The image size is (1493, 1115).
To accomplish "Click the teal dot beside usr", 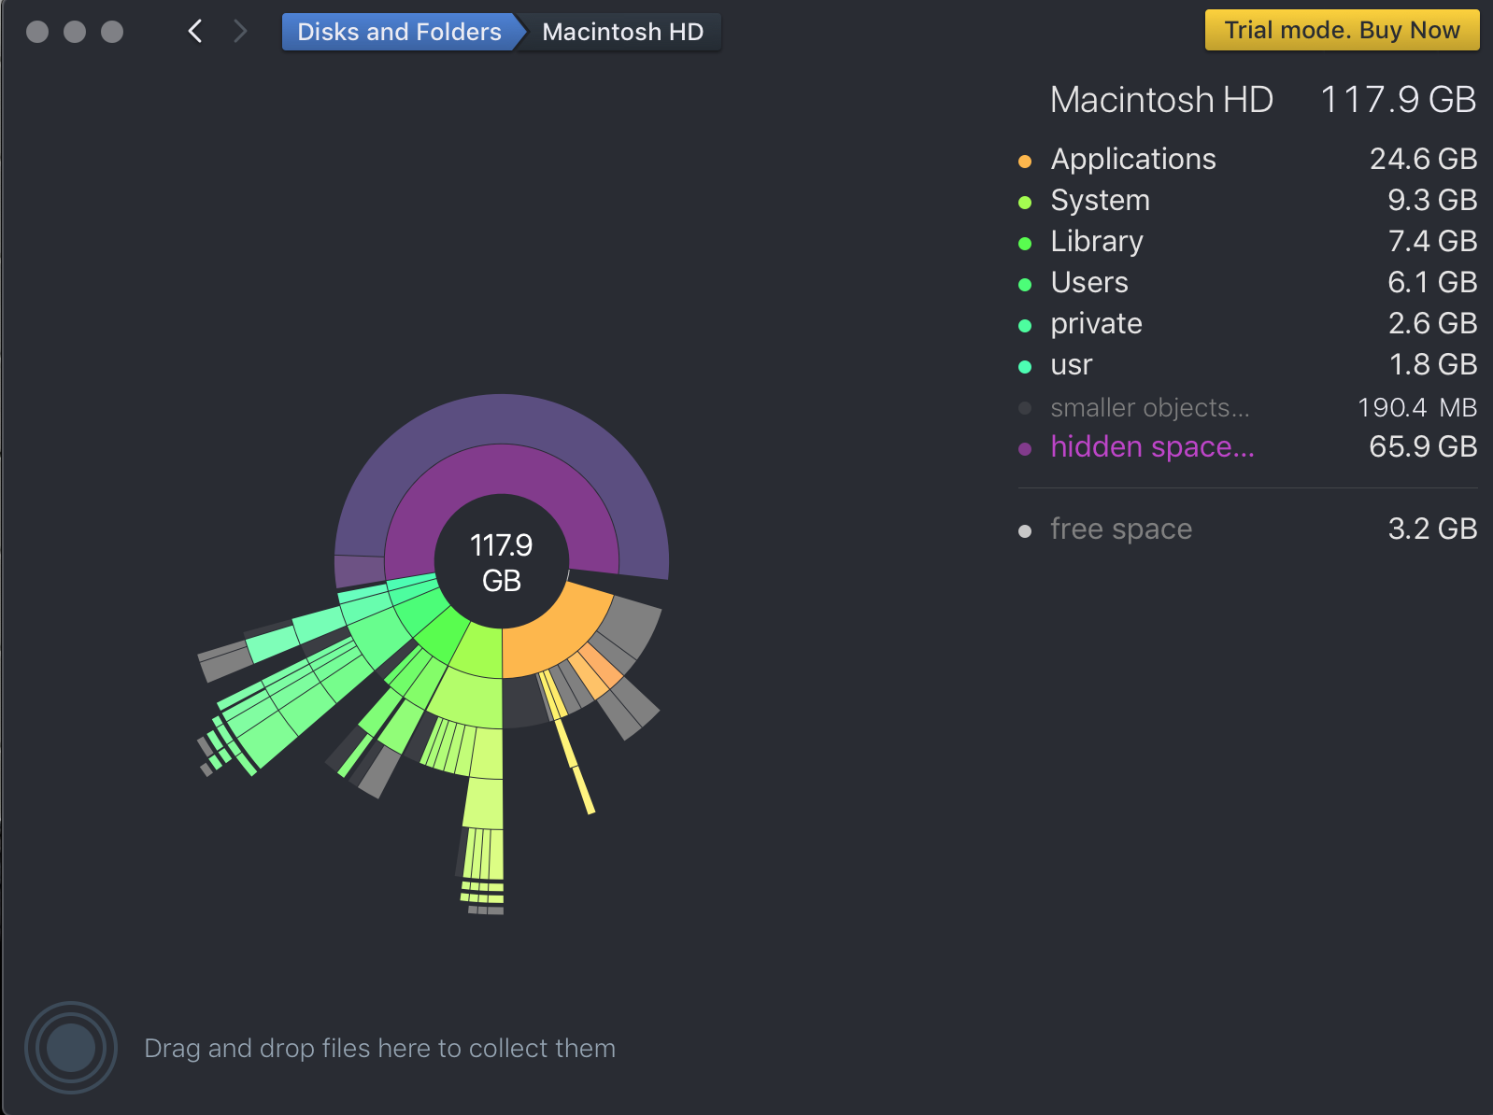I will click(1025, 366).
